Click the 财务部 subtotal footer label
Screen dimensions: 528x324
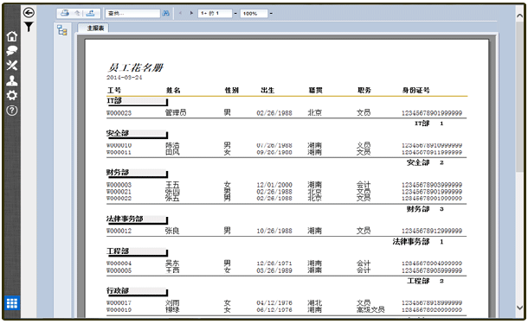[x=418, y=209]
